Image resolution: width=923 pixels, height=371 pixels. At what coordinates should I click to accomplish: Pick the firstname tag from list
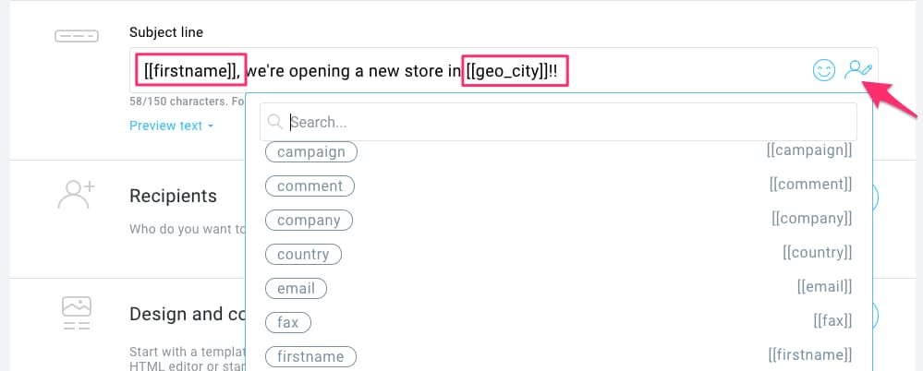[310, 357]
